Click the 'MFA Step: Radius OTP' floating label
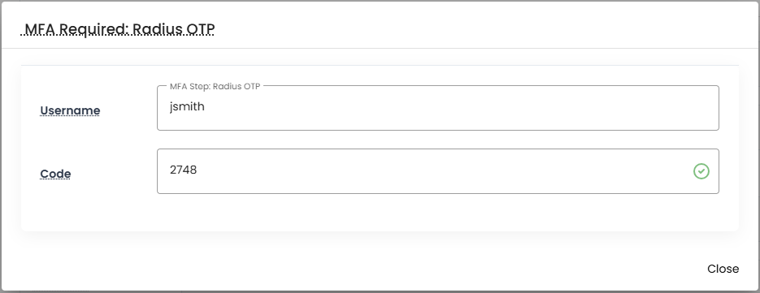760x293 pixels. click(215, 86)
